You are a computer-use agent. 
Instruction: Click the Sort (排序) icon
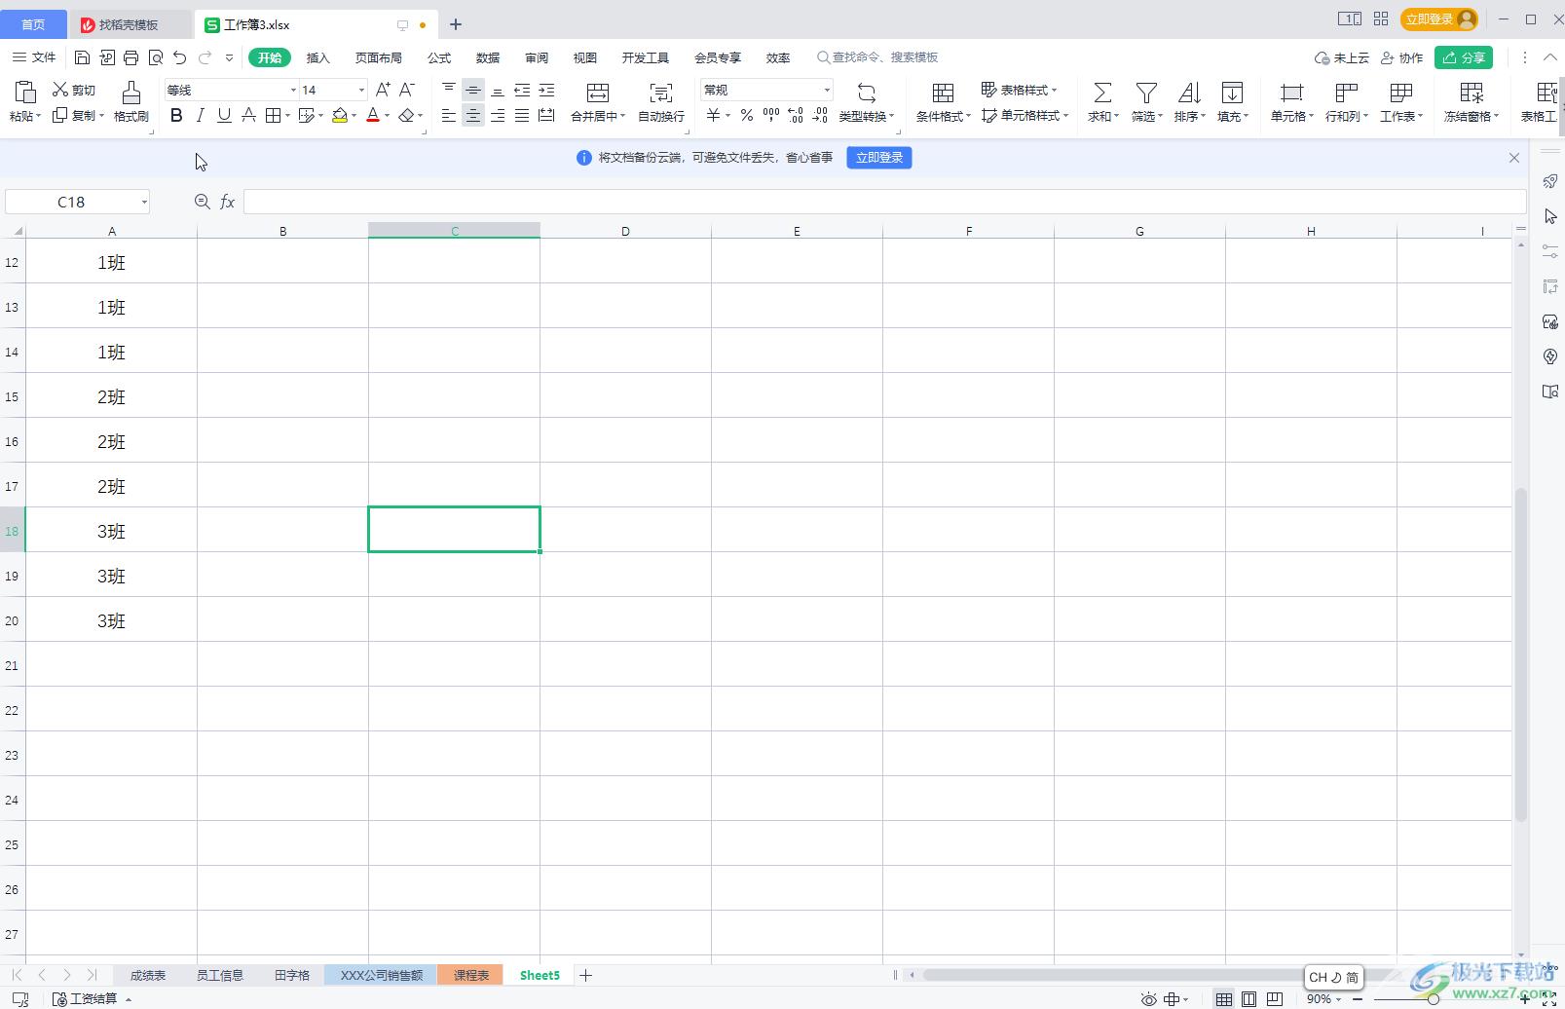(1189, 93)
